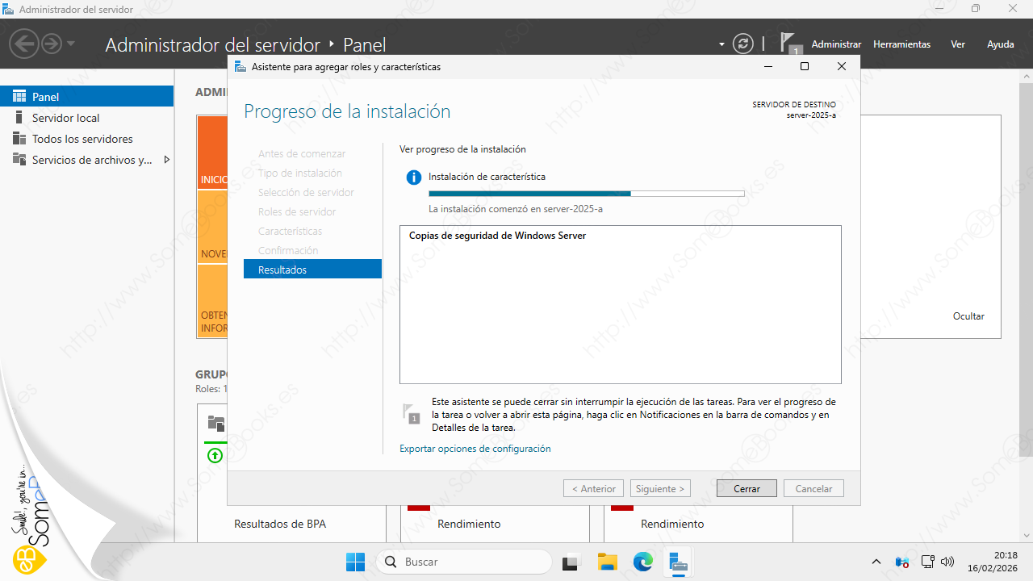
Task: Click the installation progress bar
Action: (586, 194)
